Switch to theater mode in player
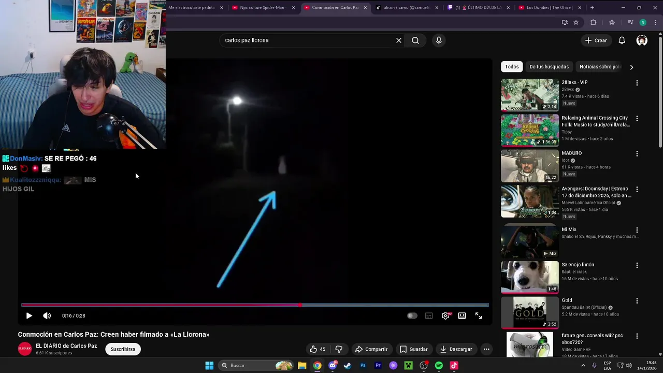The image size is (663, 373). click(462, 315)
